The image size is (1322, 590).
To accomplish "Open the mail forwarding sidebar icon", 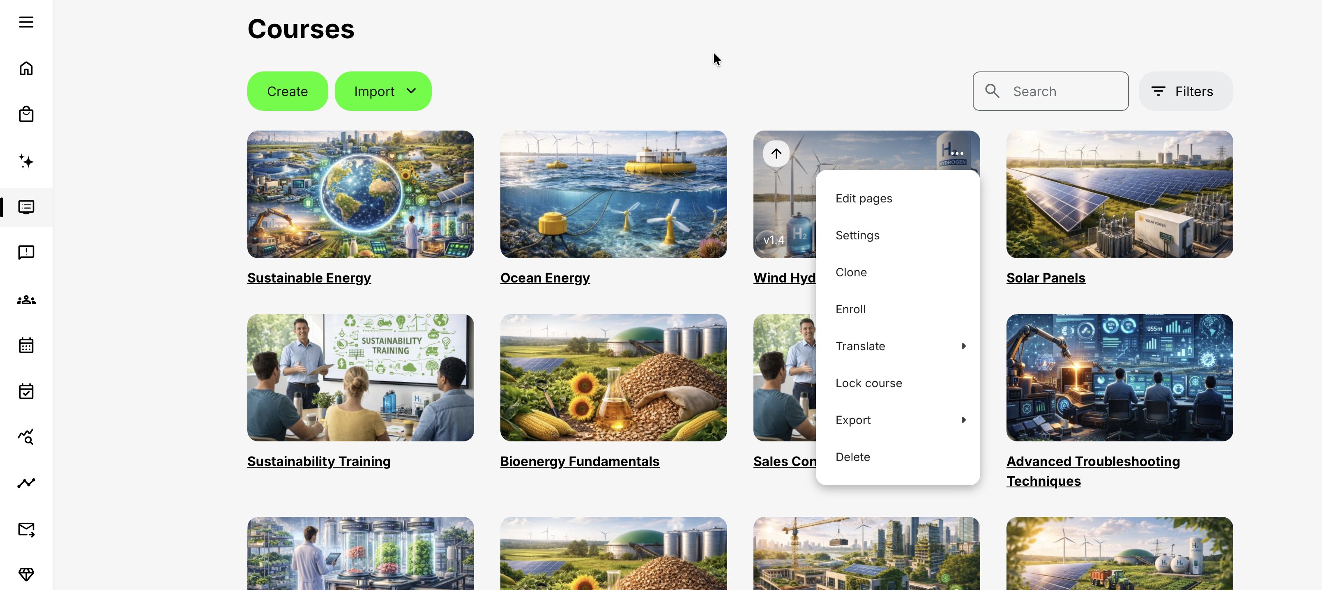I will (26, 530).
